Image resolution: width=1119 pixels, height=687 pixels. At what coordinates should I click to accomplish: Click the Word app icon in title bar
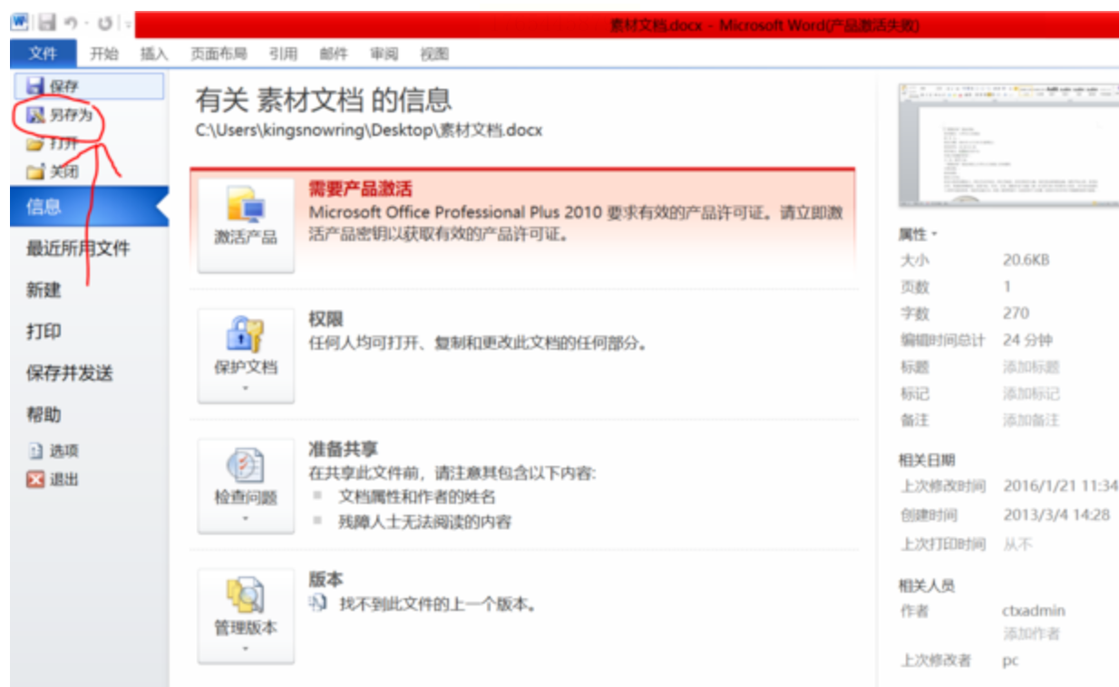(x=20, y=21)
